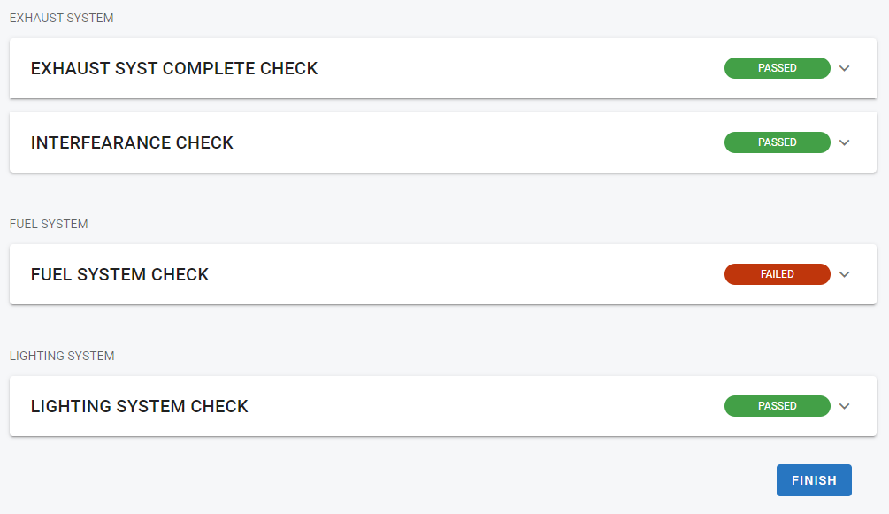Select the Exhaust Syst Complete Check title

coord(174,68)
